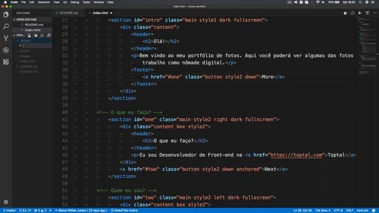Click the Run play icon in editor toolbar
The height and width of the screenshot is (213, 379).
pyautogui.click(x=359, y=13)
